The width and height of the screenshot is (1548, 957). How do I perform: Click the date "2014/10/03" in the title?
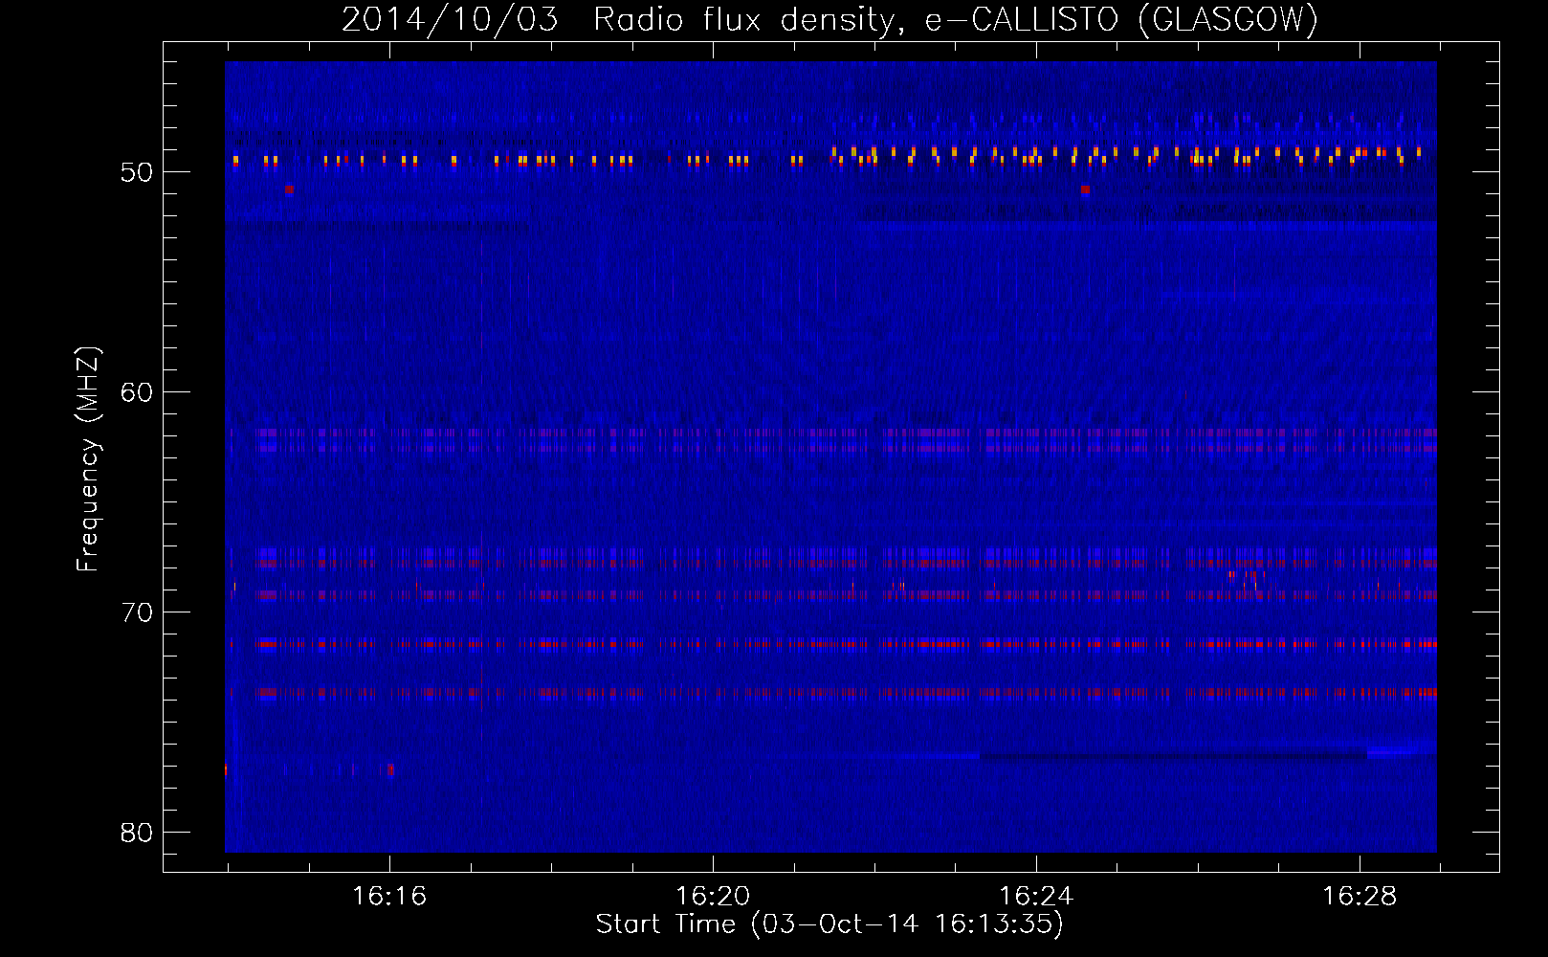coord(450,19)
